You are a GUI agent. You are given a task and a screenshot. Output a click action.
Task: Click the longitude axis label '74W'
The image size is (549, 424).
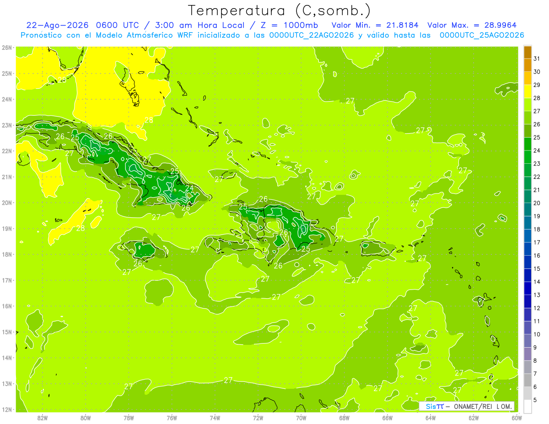(x=215, y=418)
